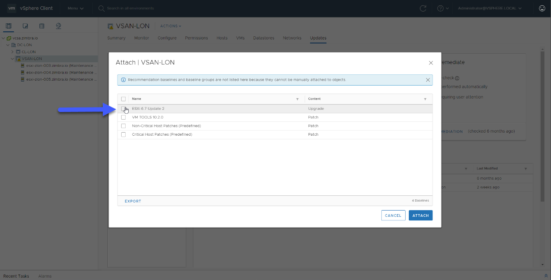Click filter icon on Name column

click(297, 99)
